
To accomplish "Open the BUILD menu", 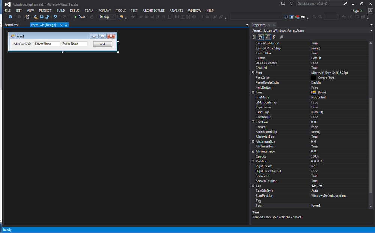I will click(61, 11).
